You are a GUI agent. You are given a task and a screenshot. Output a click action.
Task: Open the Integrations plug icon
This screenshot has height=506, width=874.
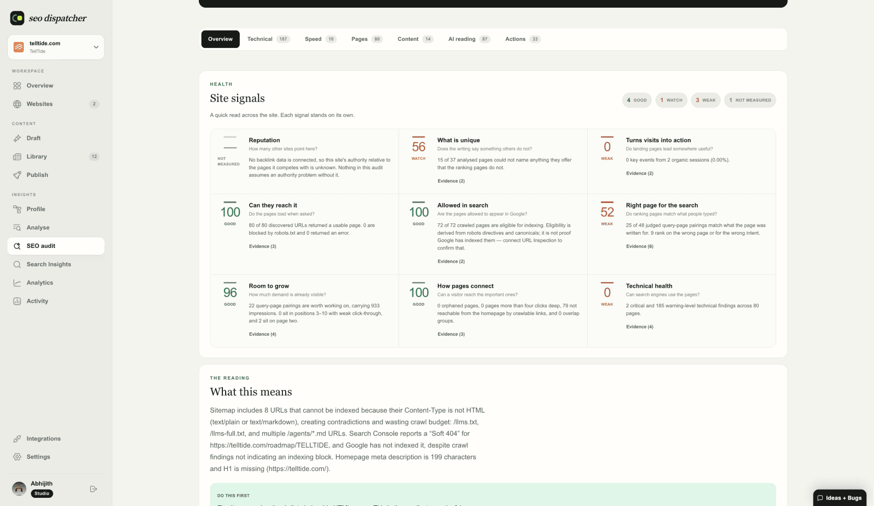17,439
